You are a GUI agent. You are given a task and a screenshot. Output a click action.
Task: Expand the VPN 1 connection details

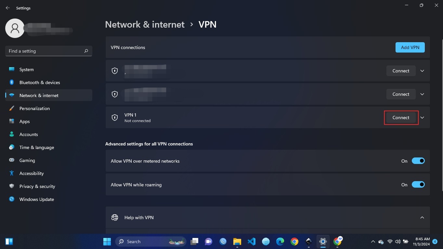pyautogui.click(x=422, y=118)
